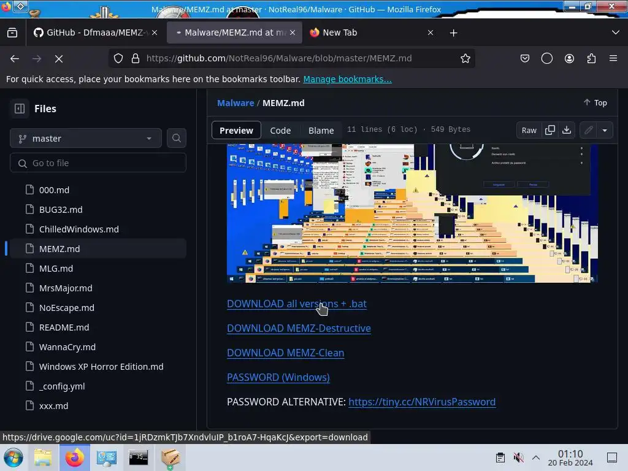Download raw file icon
The width and height of the screenshot is (628, 471).
pos(566,130)
